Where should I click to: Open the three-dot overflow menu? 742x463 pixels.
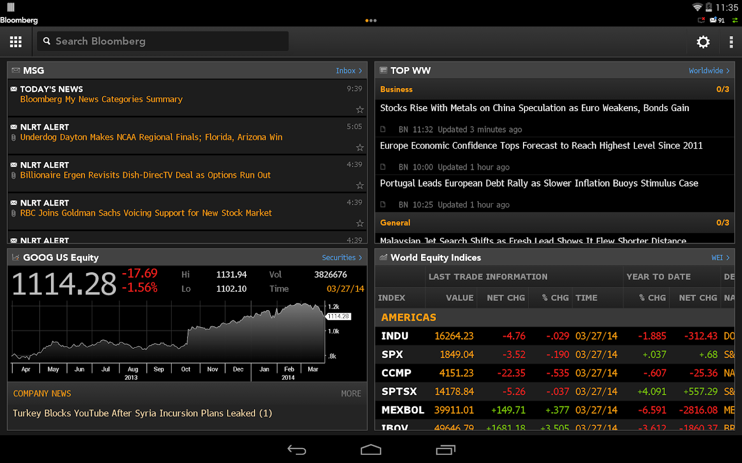click(731, 42)
